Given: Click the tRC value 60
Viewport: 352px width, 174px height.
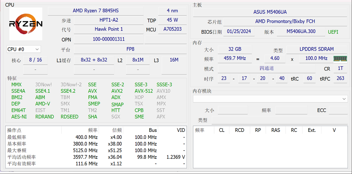Looking at the screenshot, I should tap(309, 78).
